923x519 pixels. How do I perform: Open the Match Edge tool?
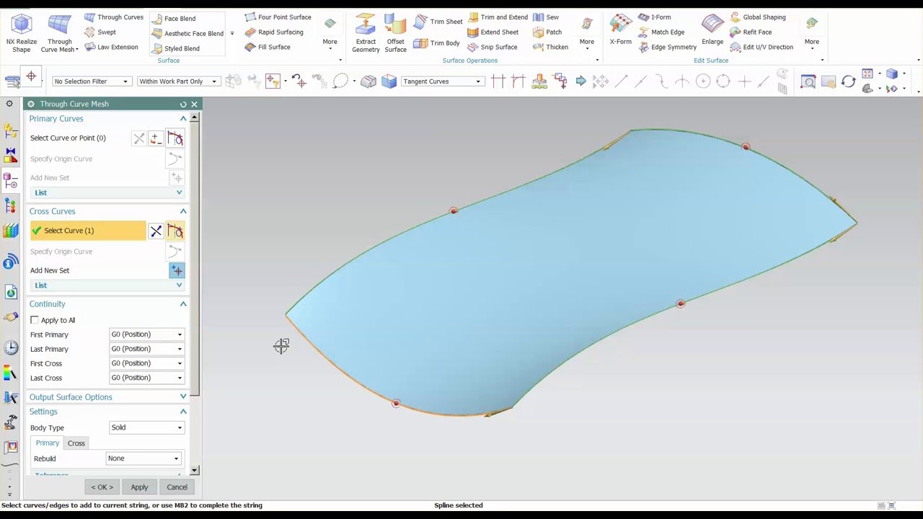point(661,32)
